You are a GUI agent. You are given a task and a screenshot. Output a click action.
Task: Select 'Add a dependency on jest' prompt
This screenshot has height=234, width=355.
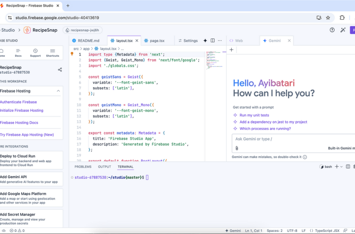click(x=273, y=122)
